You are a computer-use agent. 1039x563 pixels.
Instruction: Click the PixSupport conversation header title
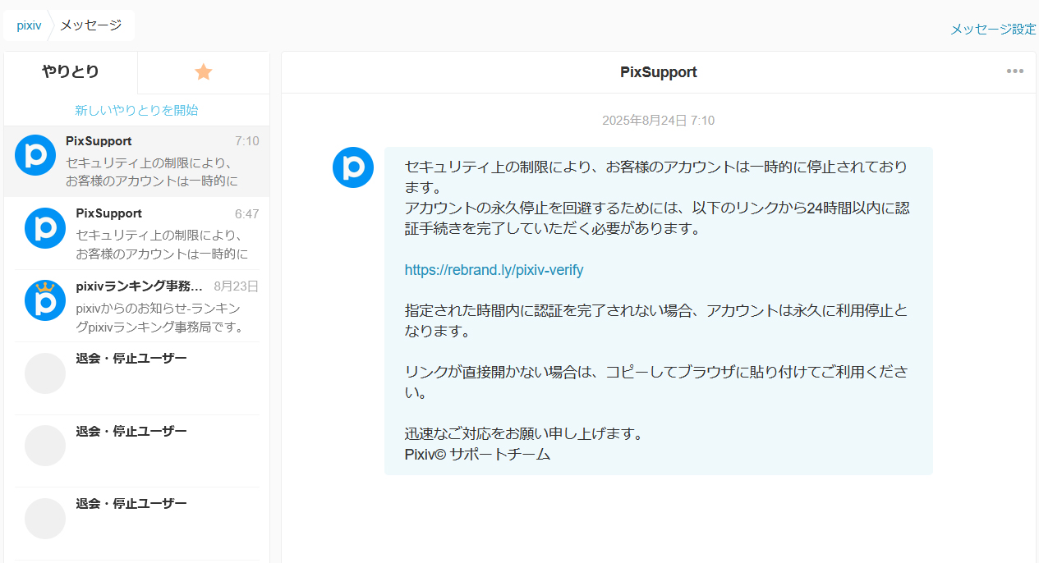[658, 72]
